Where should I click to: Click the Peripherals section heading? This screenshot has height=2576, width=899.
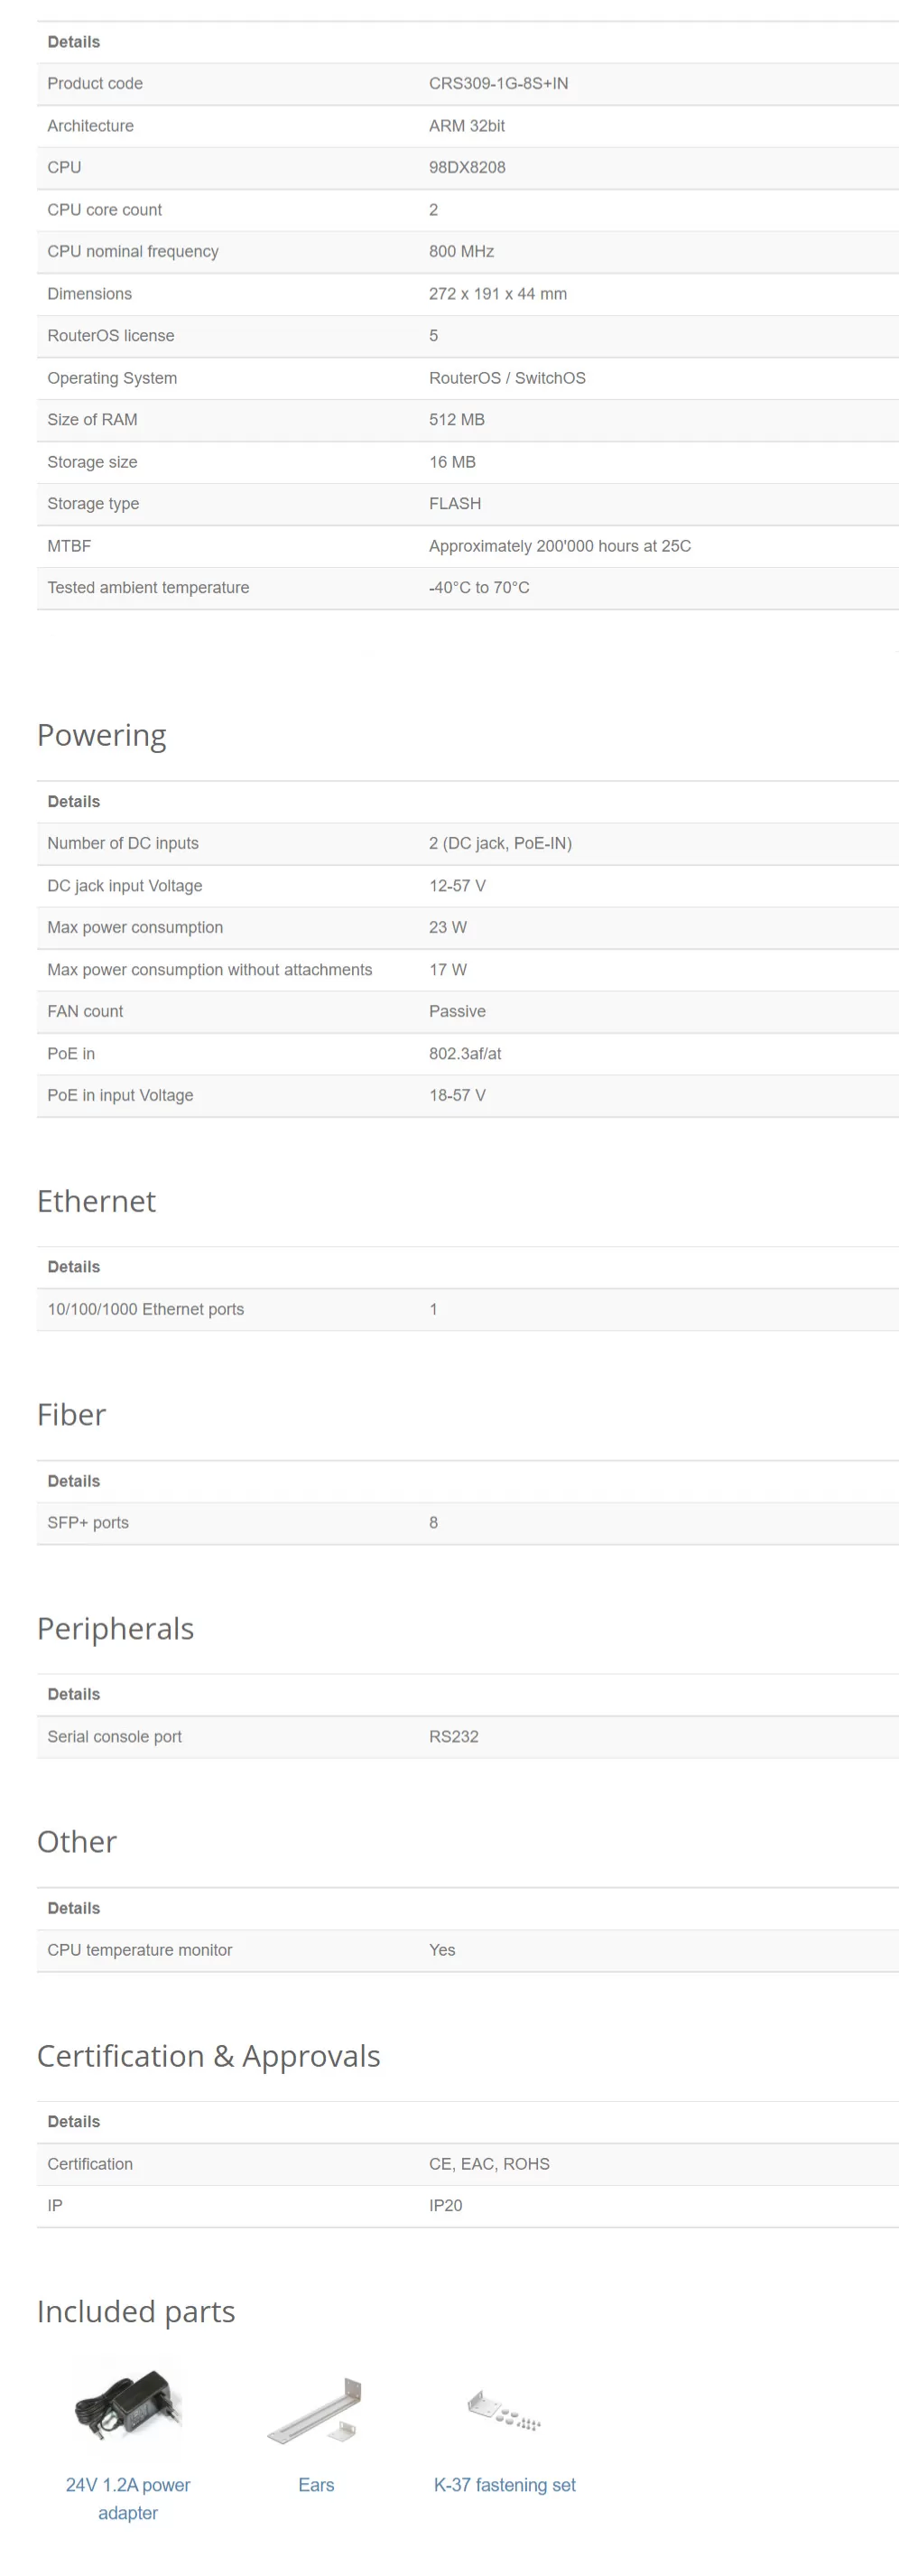[x=115, y=1629]
